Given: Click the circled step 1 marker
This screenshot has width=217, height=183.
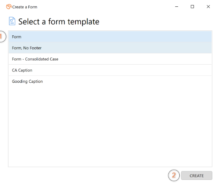Looking at the screenshot, I should pyautogui.click(x=2, y=37).
